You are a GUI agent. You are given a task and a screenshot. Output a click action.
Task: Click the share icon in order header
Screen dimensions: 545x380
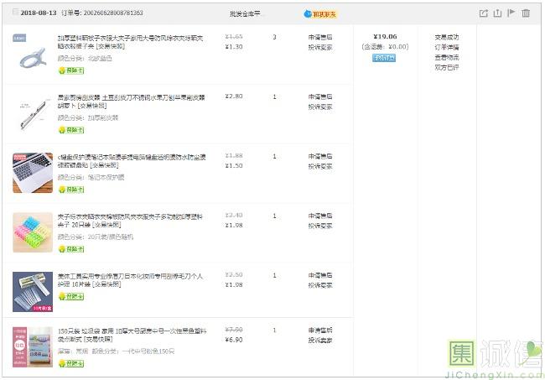[x=483, y=13]
